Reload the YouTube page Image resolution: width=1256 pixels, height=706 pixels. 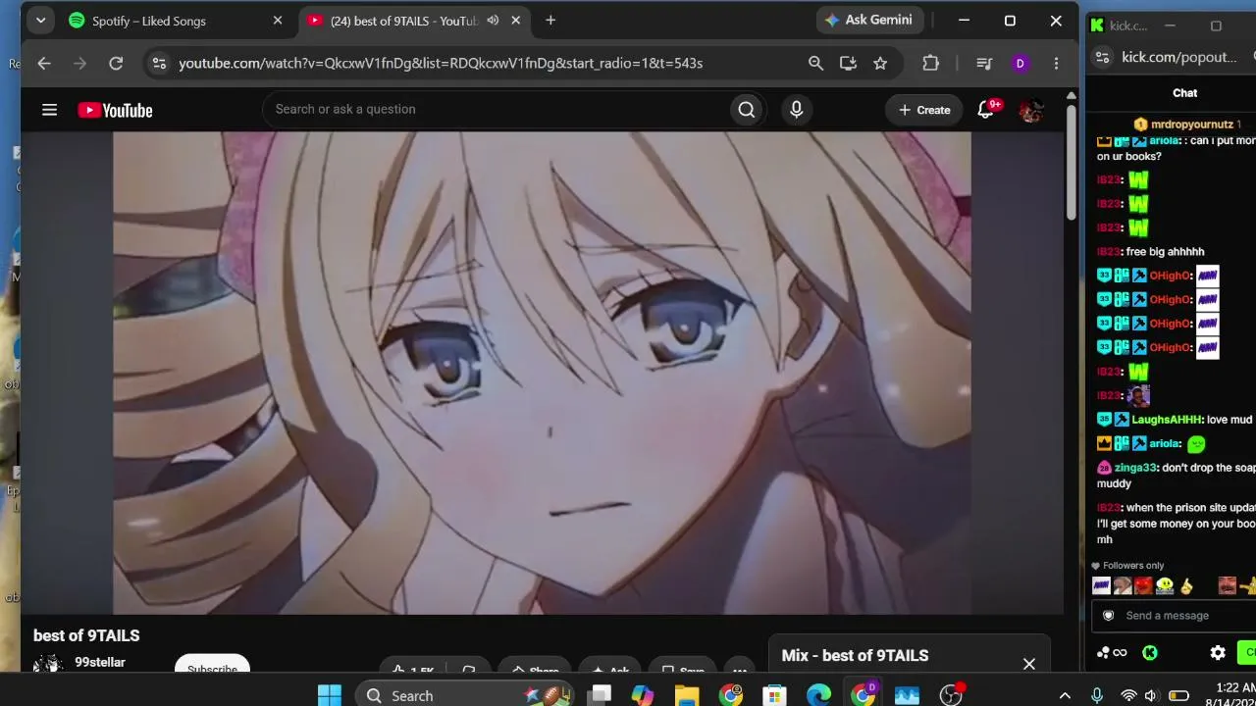tap(116, 63)
